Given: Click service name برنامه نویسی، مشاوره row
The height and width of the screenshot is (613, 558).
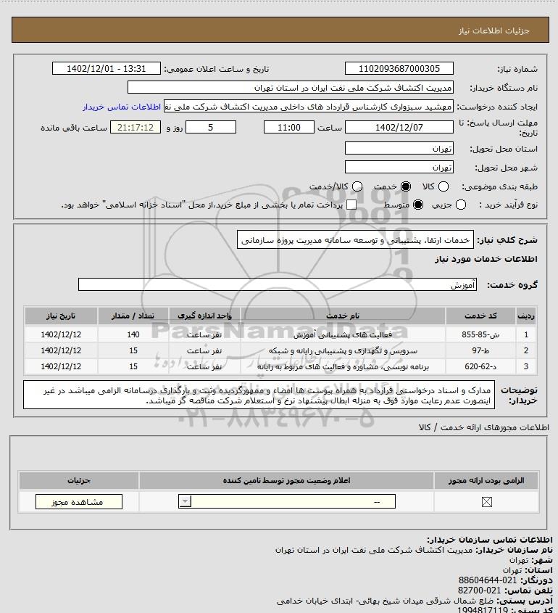Looking at the screenshot, I should (x=343, y=366).
